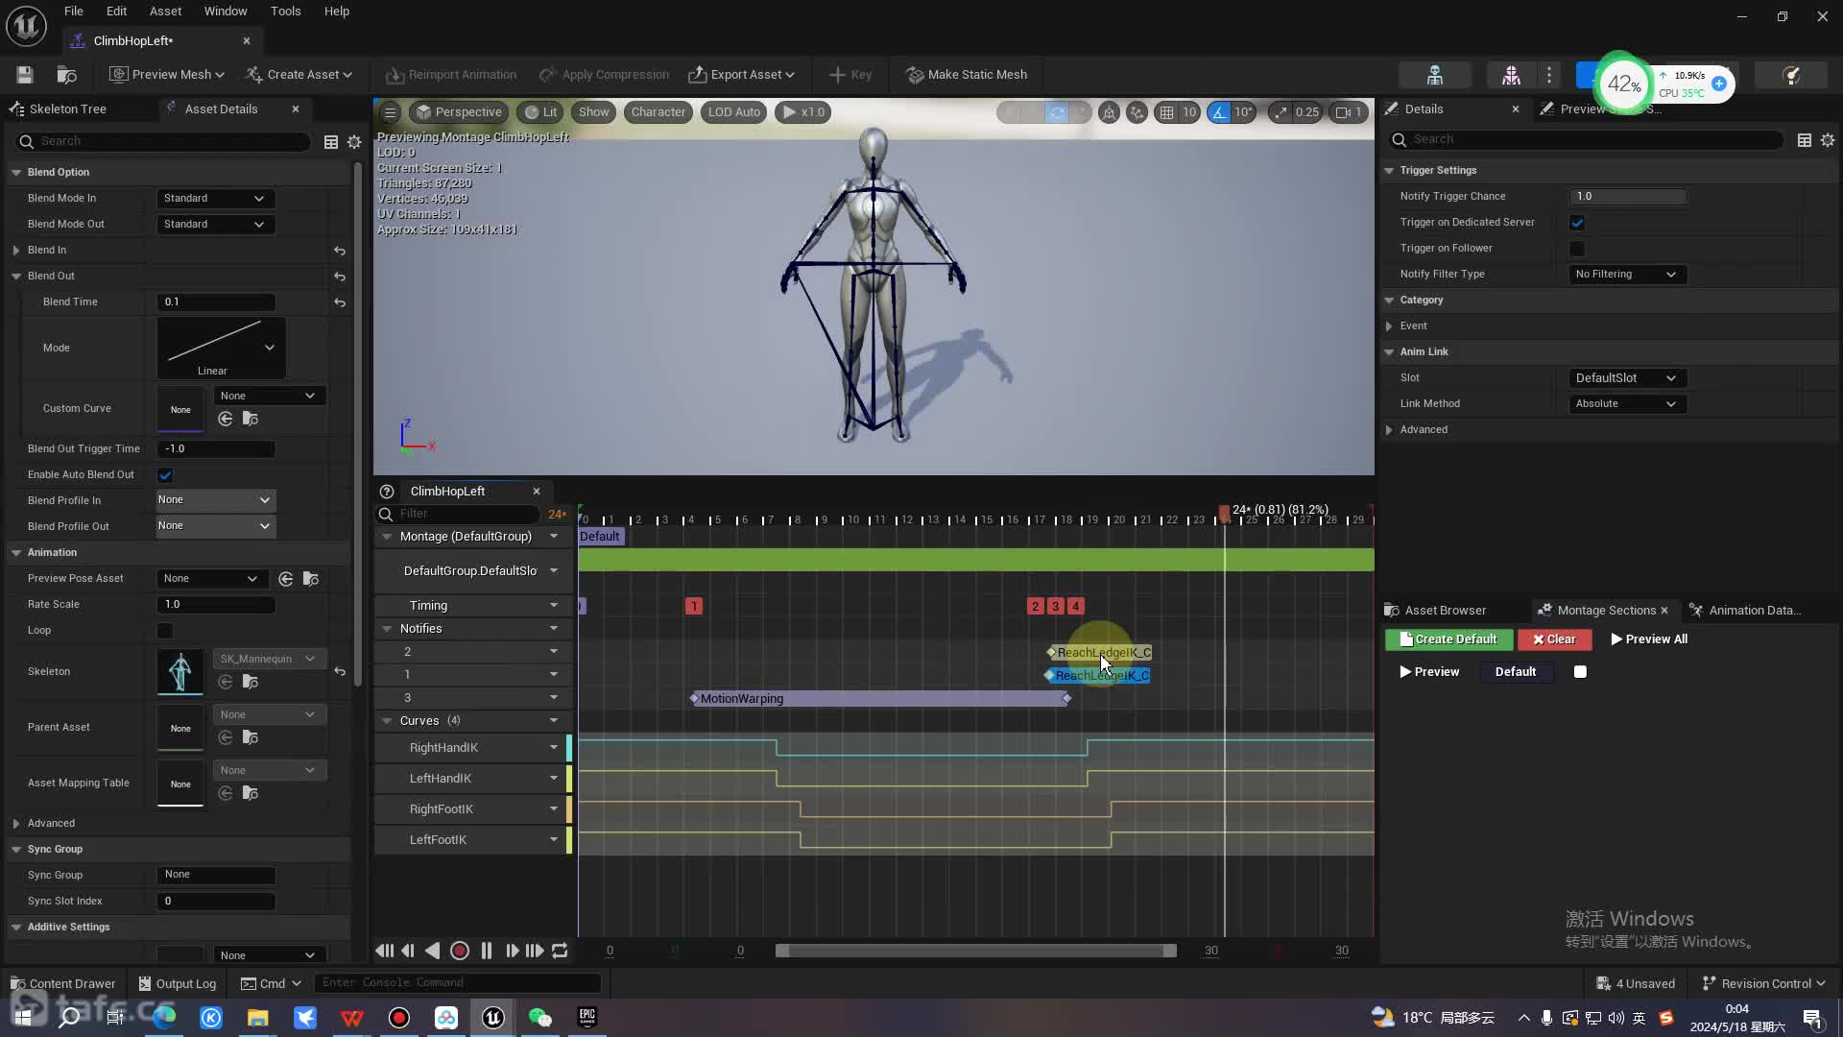Image resolution: width=1843 pixels, height=1037 pixels.
Task: Click the scale snap icon in the viewport
Action: 1281,112
